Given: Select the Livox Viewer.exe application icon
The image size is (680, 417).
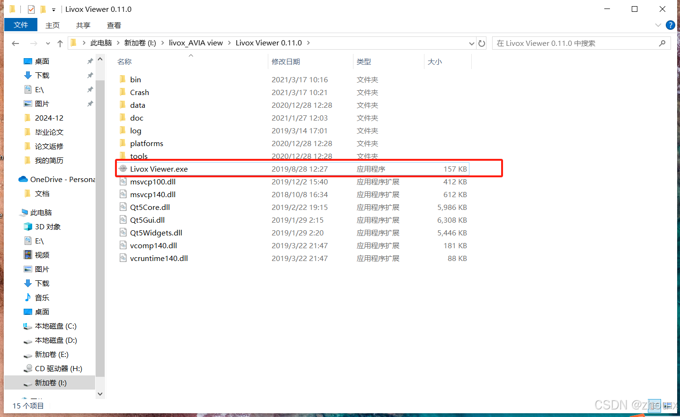Looking at the screenshot, I should tap(123, 169).
